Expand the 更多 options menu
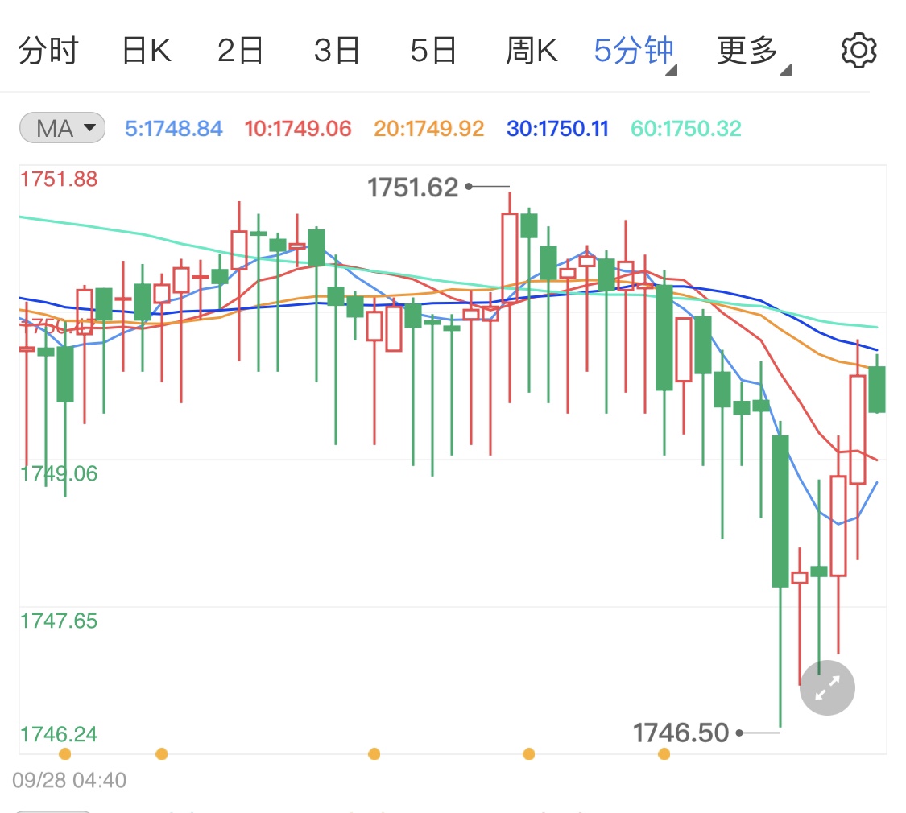 click(x=745, y=50)
